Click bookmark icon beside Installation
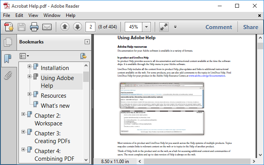This screenshot has width=264, height=165. pyautogui.click(x=35, y=67)
